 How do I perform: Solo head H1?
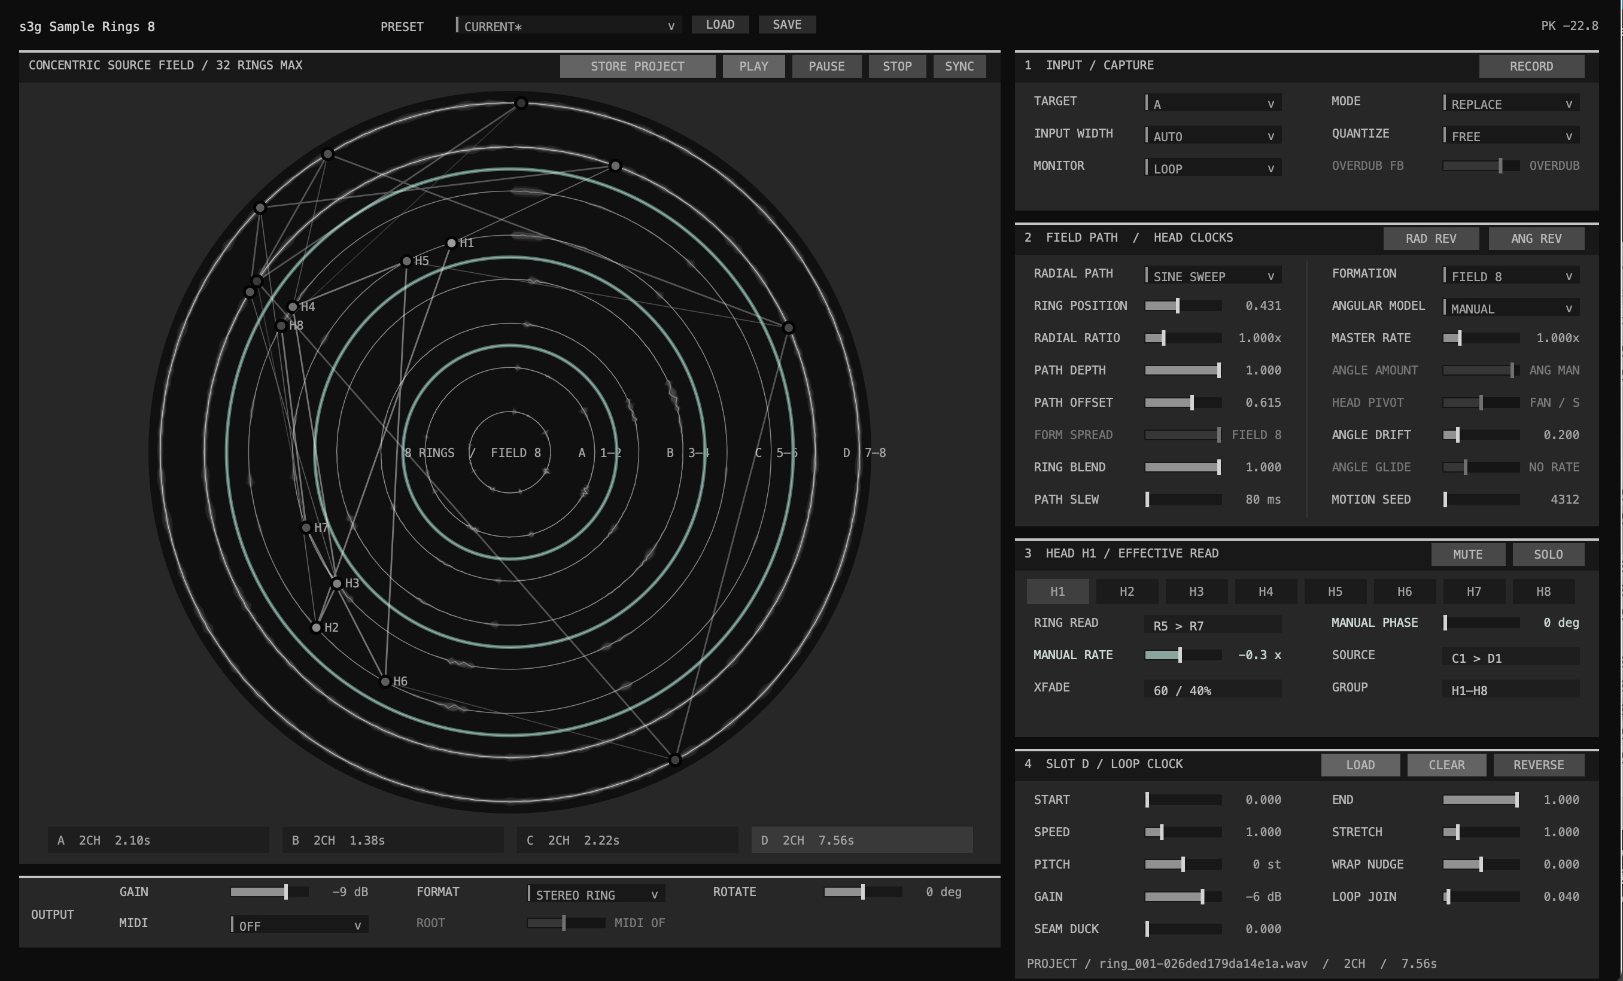point(1548,555)
